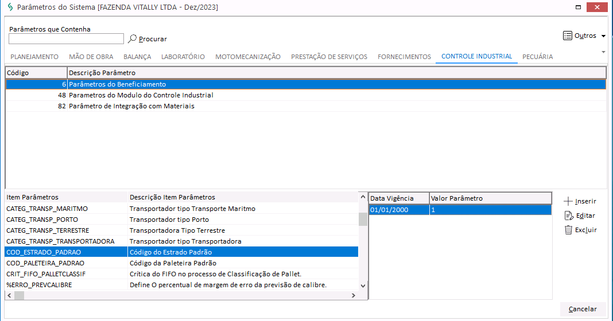This screenshot has height=321, width=613.
Task: Maximize the Parâmetros do Sistema window
Action: tap(578, 7)
